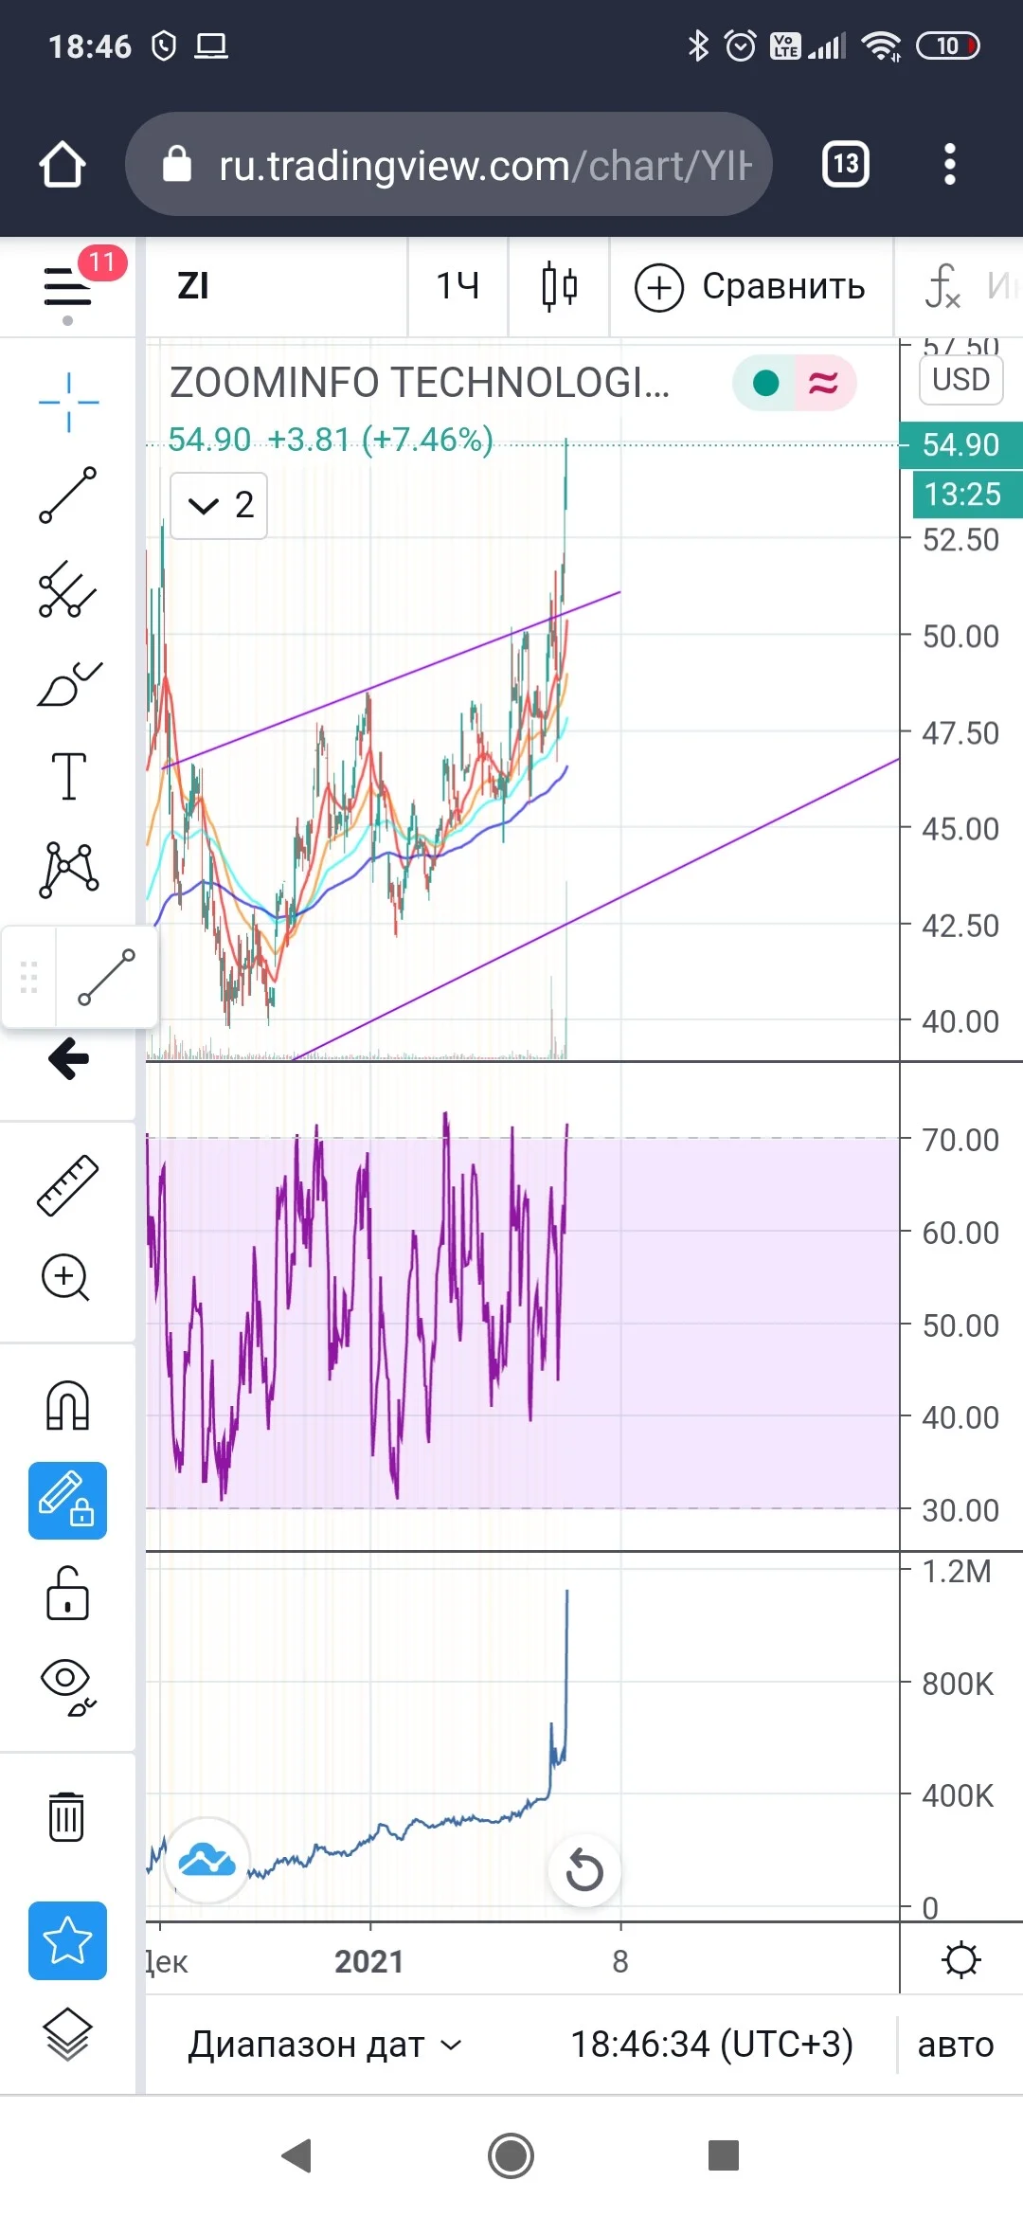The image size is (1023, 2217).
Task: Open the object tree layers icon
Action: [68, 2034]
